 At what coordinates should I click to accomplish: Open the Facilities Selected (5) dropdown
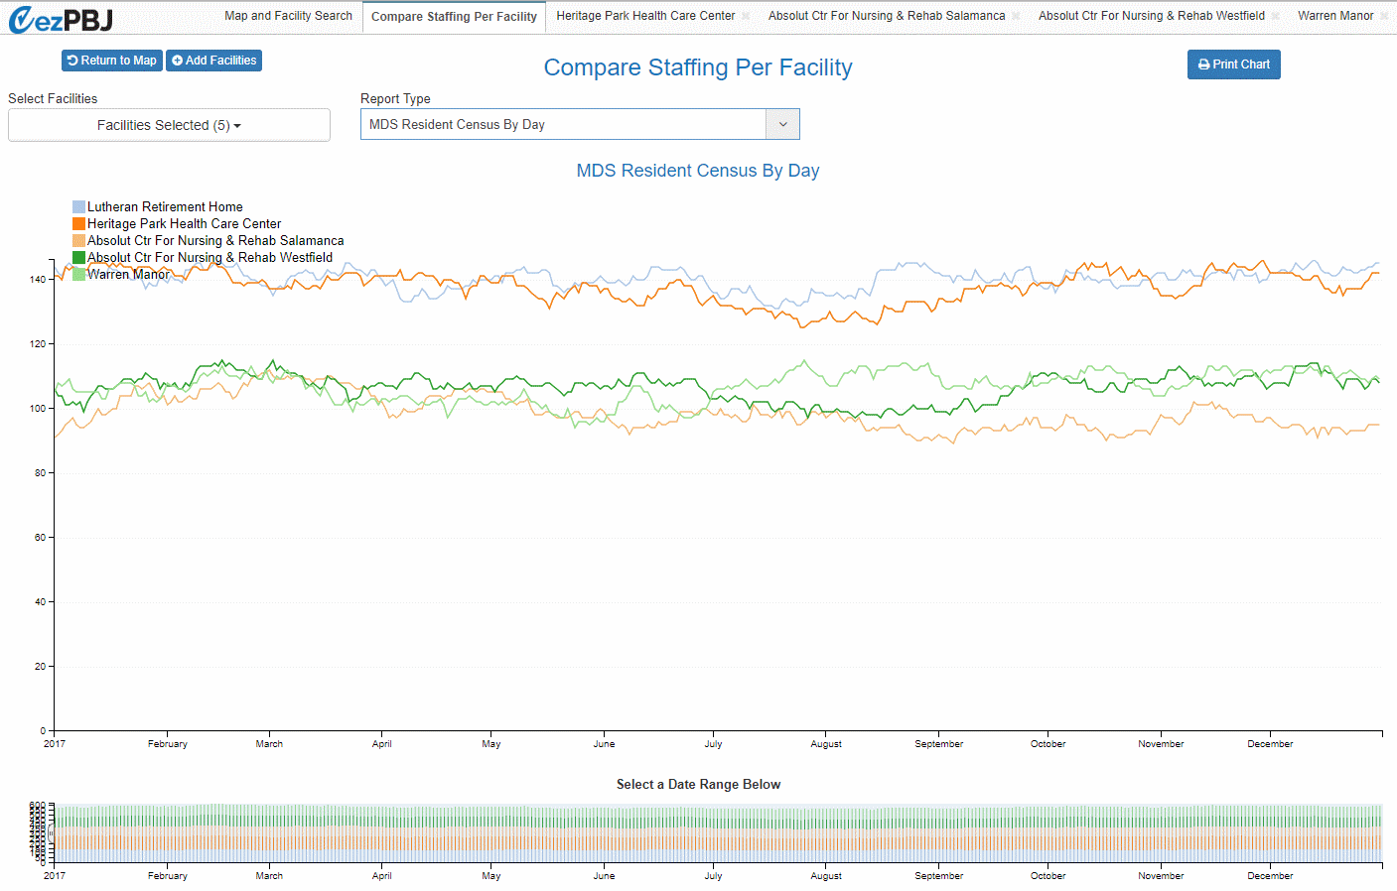[x=169, y=125]
